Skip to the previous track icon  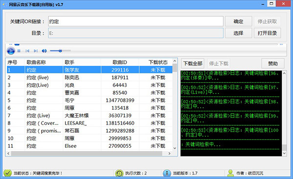pos(27,51)
